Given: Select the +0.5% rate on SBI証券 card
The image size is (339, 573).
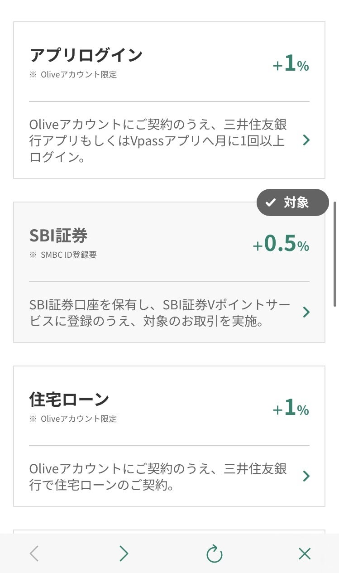Looking at the screenshot, I should point(281,245).
